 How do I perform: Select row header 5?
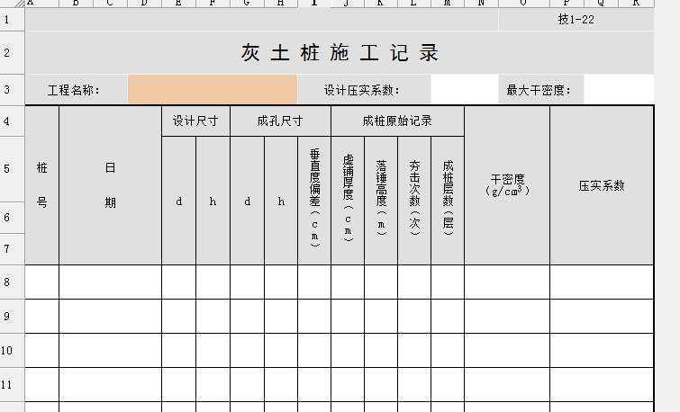point(12,169)
